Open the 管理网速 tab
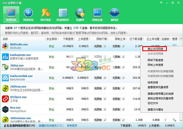The image size is (183, 129). coord(11,15)
